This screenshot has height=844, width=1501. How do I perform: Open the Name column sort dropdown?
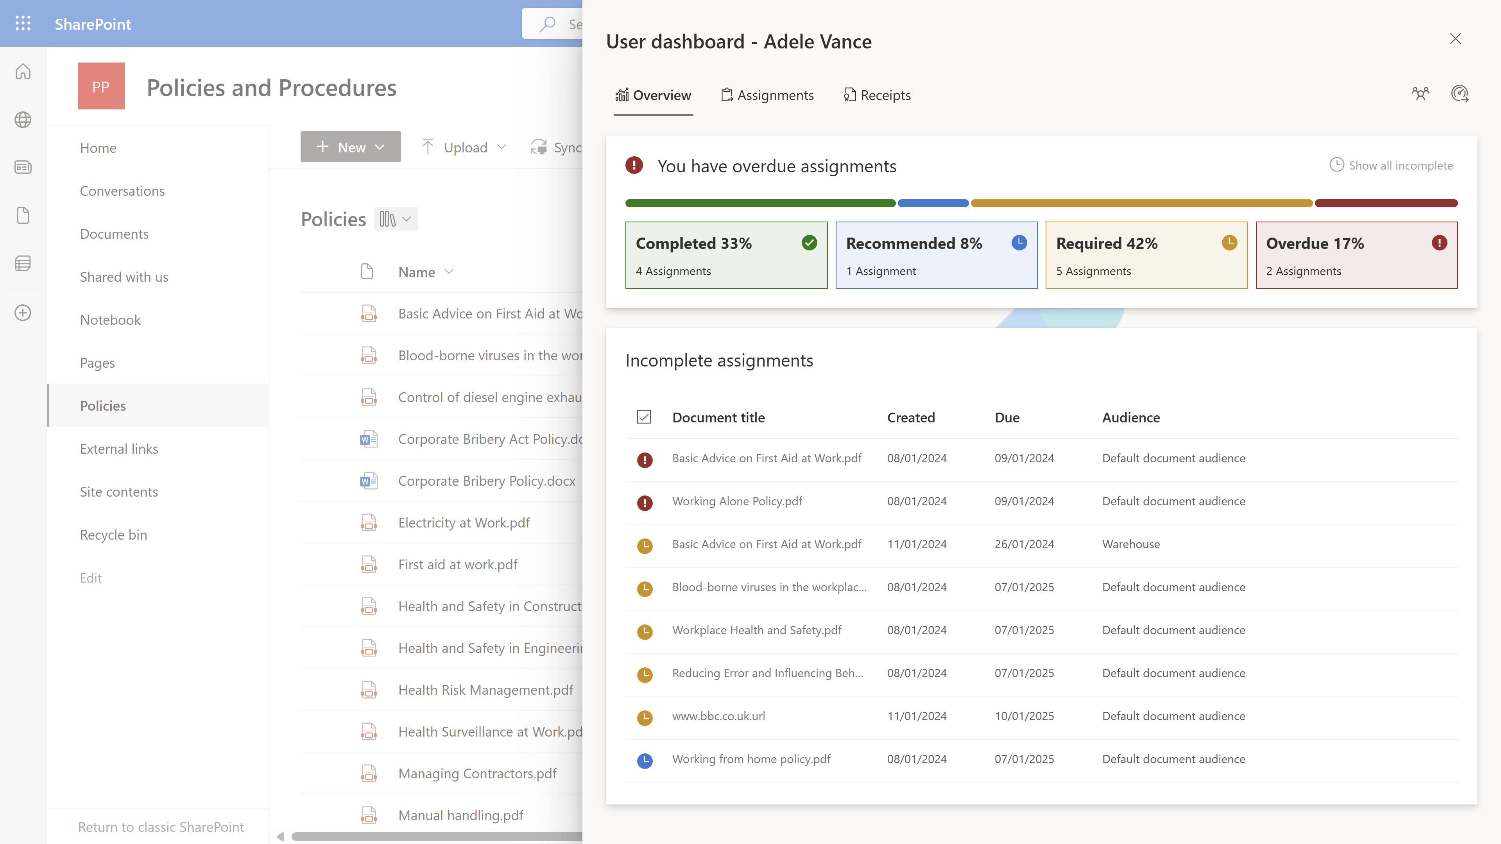click(449, 272)
